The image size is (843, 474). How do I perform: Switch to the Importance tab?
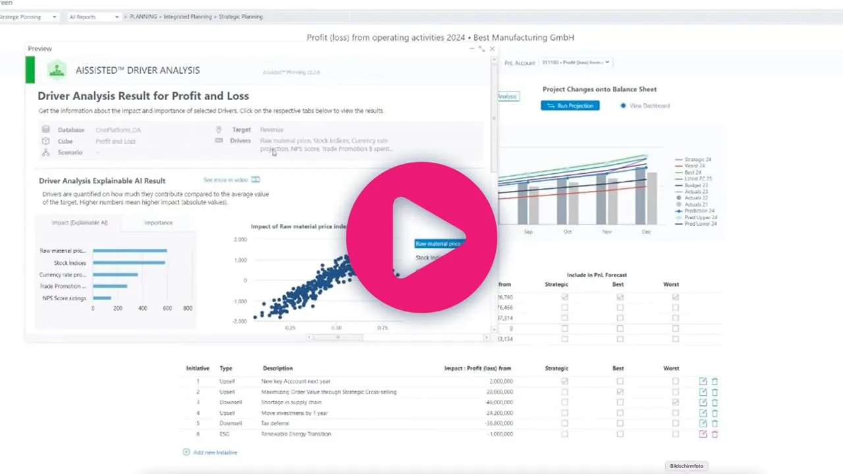[x=158, y=223]
